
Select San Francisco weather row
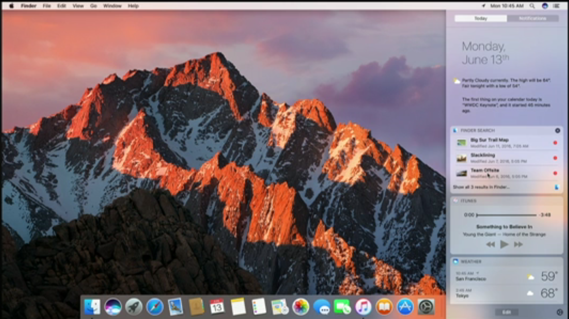(506, 276)
